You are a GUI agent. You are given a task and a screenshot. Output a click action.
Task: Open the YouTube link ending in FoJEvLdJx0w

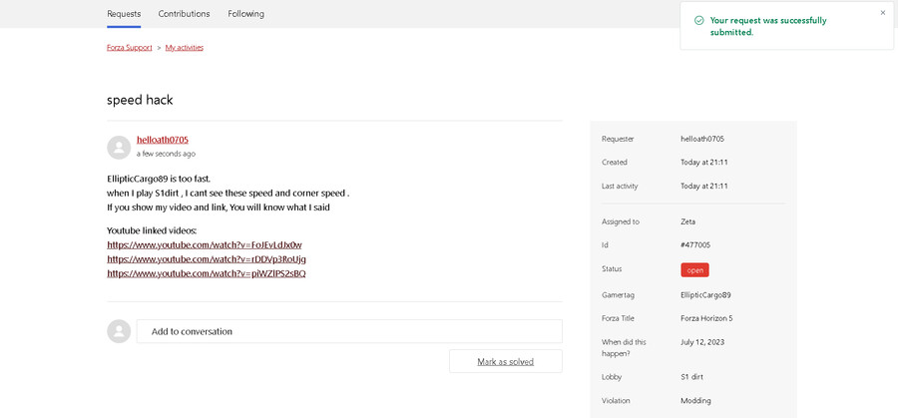(205, 244)
